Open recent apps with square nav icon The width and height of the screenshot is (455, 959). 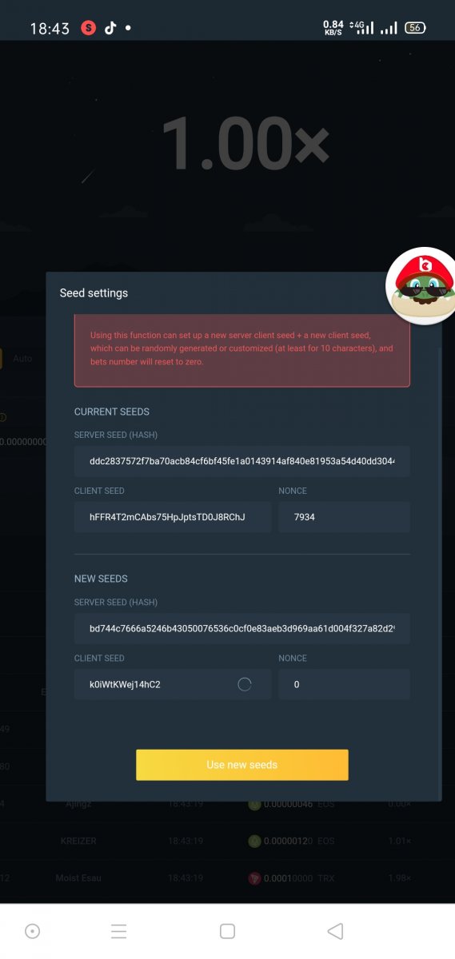(227, 931)
